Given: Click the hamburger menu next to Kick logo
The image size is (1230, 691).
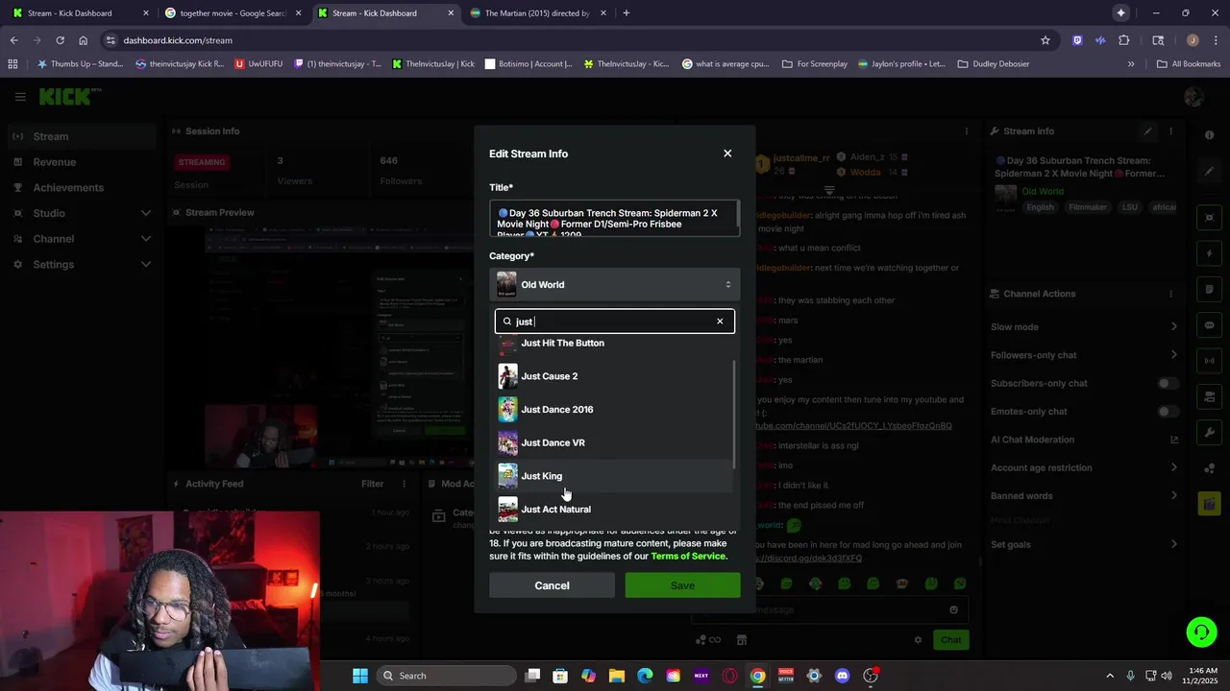Looking at the screenshot, I should [20, 97].
